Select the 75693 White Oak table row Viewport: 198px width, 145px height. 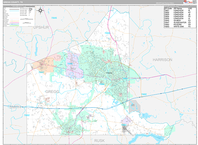pos(178,27)
